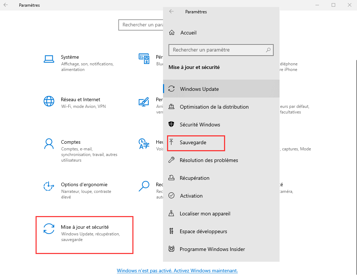Click the Réseau et Internet globe icon
The image size is (357, 280).
coord(49,101)
